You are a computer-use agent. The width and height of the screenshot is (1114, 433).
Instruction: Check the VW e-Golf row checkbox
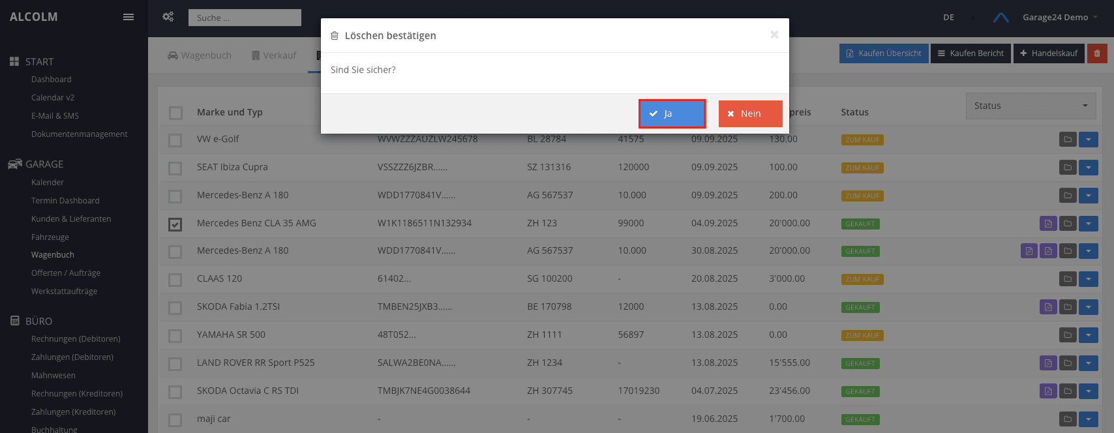pos(175,140)
